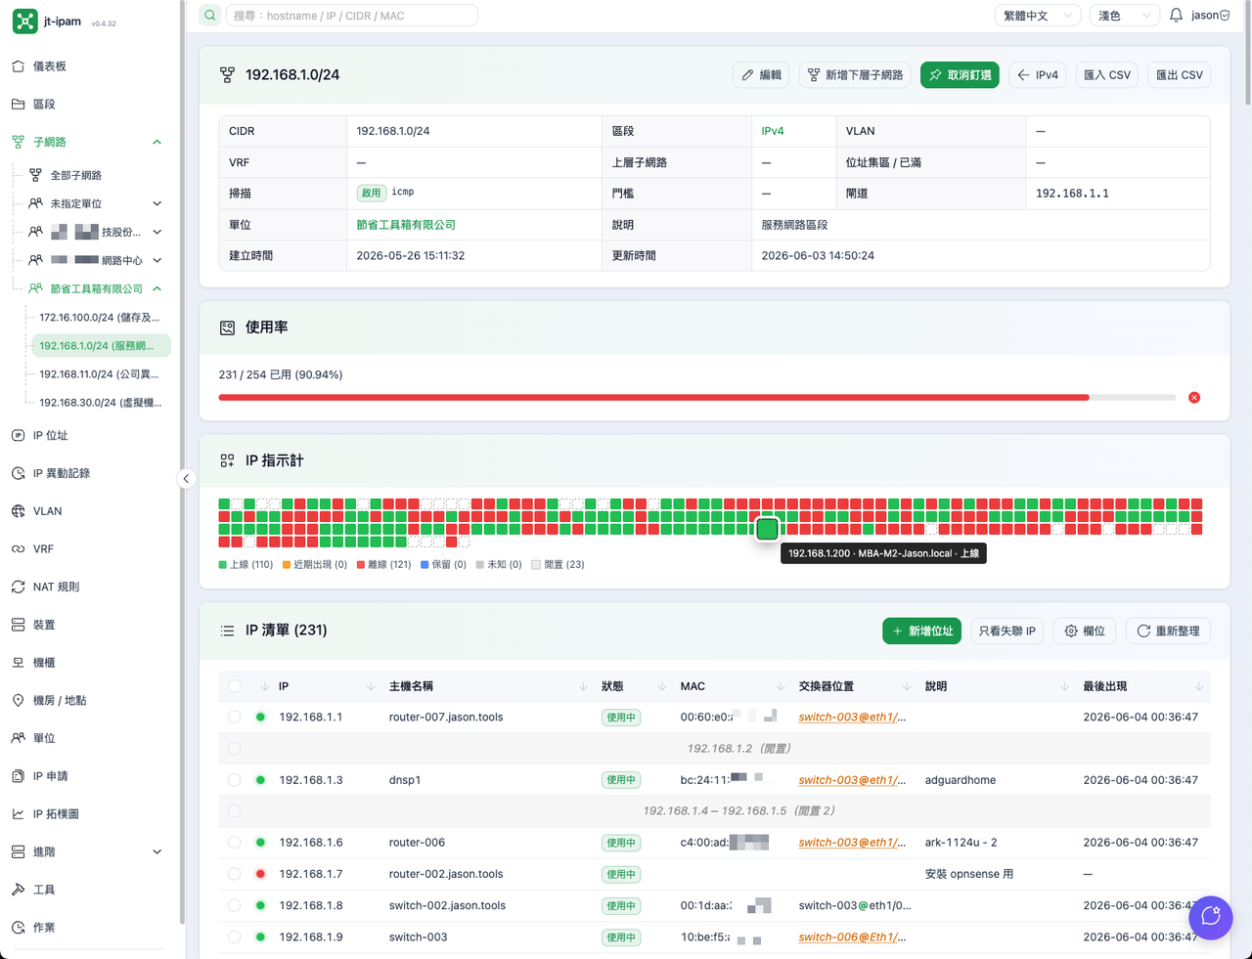This screenshot has width=1252, height=959.
Task: Open IP 拓樸圖 page
Action: [56, 814]
